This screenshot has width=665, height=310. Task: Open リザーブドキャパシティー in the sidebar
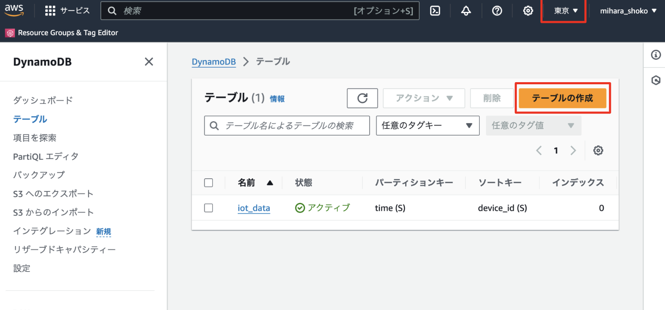click(64, 249)
